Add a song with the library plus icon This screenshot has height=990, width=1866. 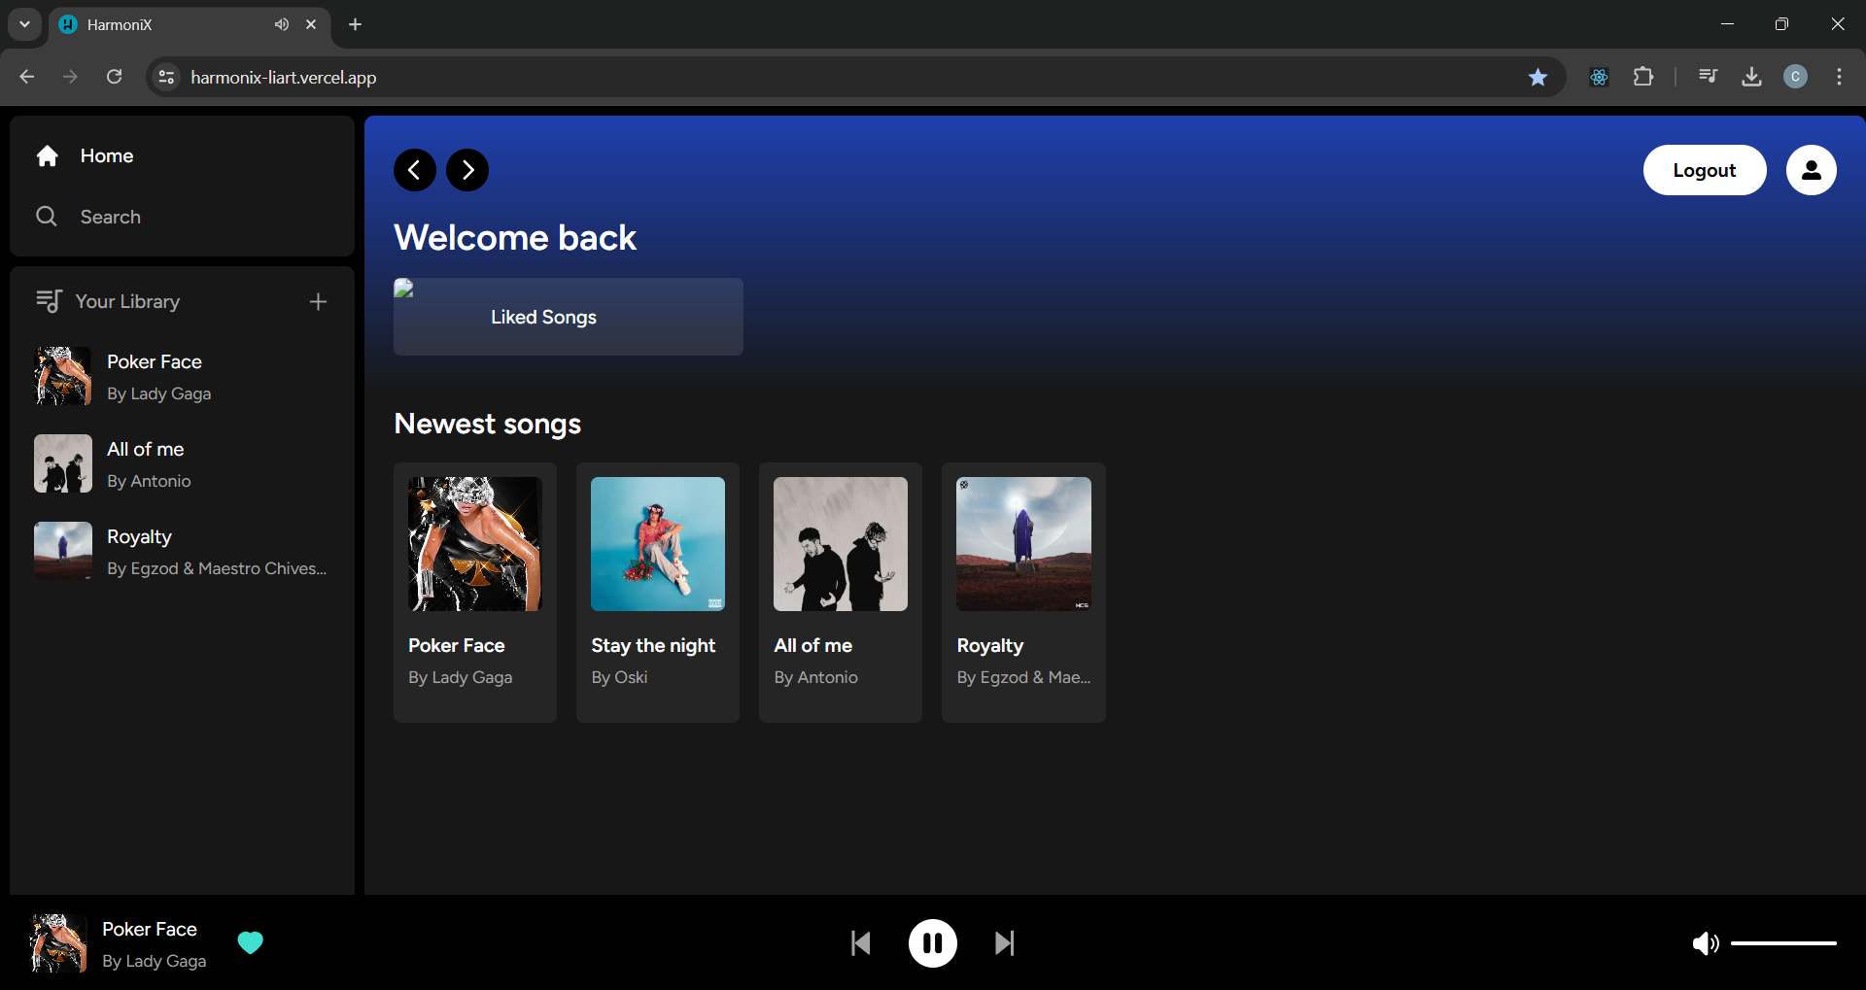318,302
